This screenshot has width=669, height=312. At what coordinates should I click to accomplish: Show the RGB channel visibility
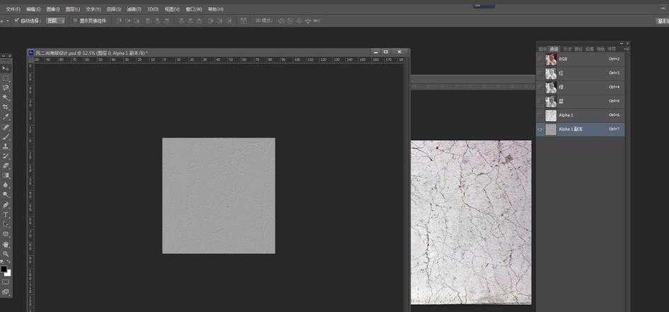(540, 59)
